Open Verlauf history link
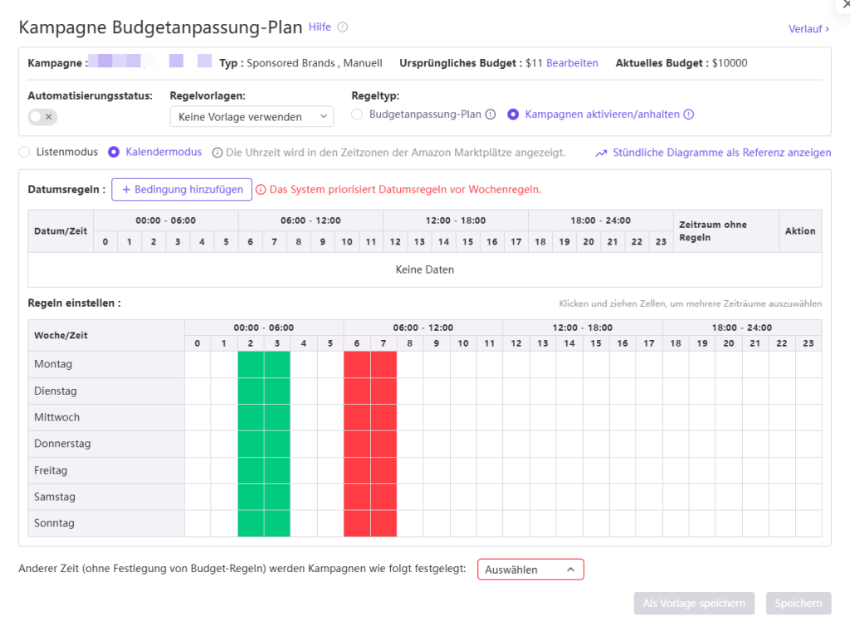 pyautogui.click(x=808, y=29)
